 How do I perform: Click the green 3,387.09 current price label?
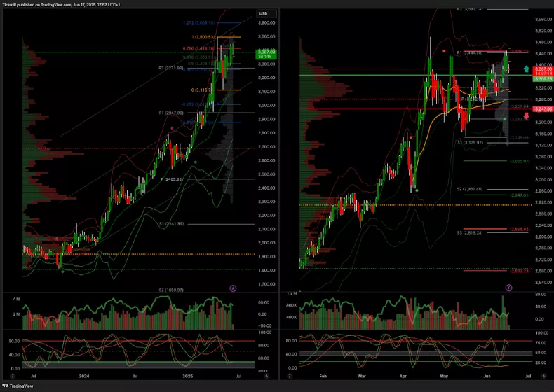[x=266, y=52]
